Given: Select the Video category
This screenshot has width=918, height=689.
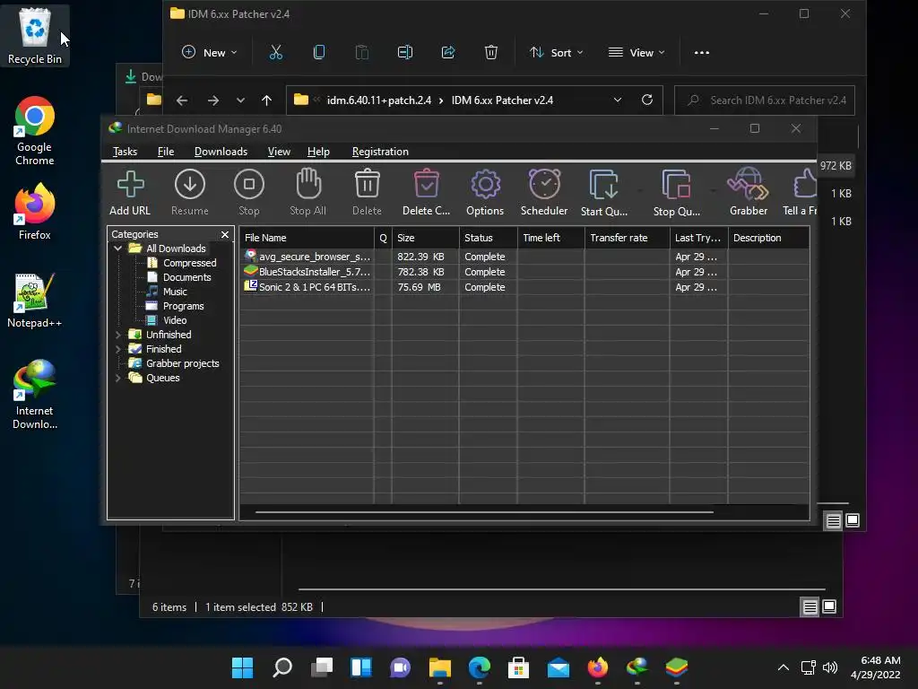Looking at the screenshot, I should 175,320.
